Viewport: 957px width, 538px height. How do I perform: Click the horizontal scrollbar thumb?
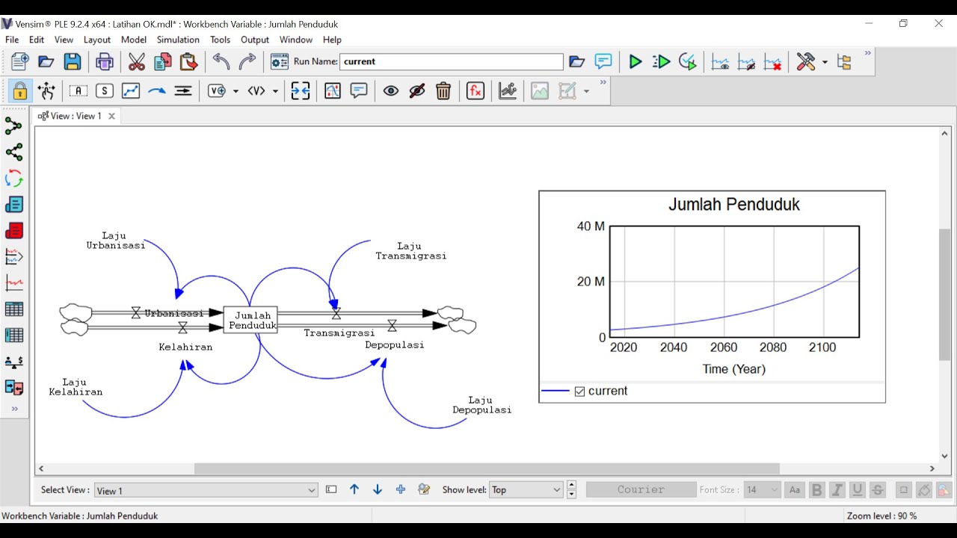pos(487,469)
